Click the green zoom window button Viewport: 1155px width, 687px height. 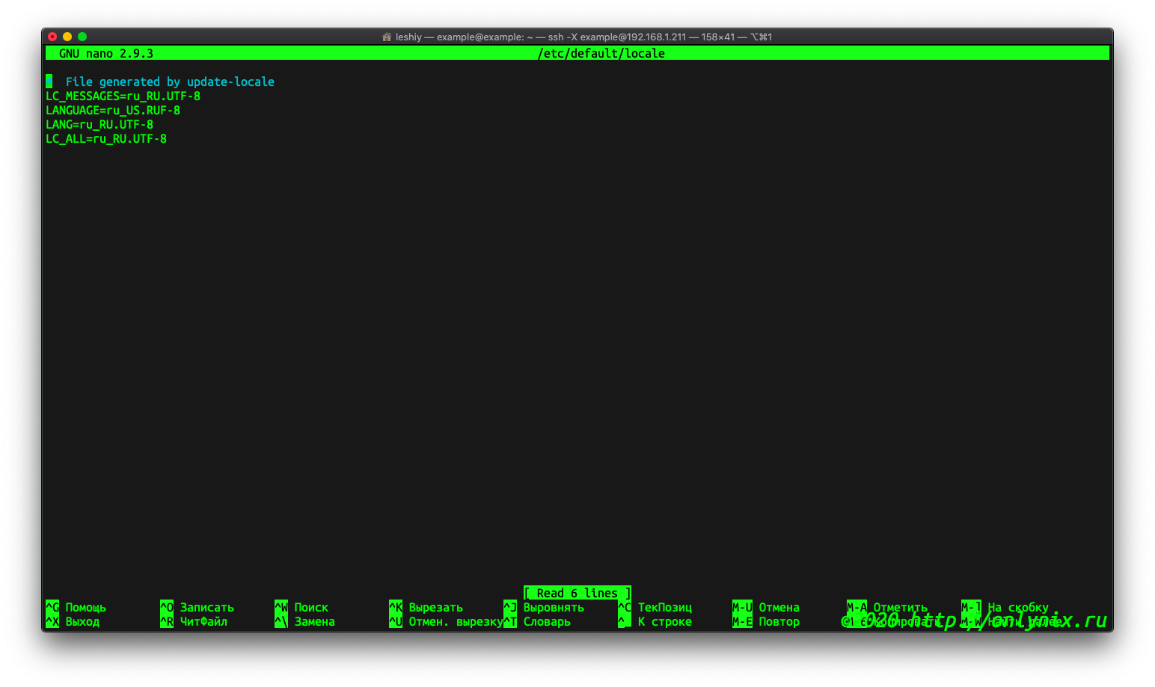(x=82, y=37)
